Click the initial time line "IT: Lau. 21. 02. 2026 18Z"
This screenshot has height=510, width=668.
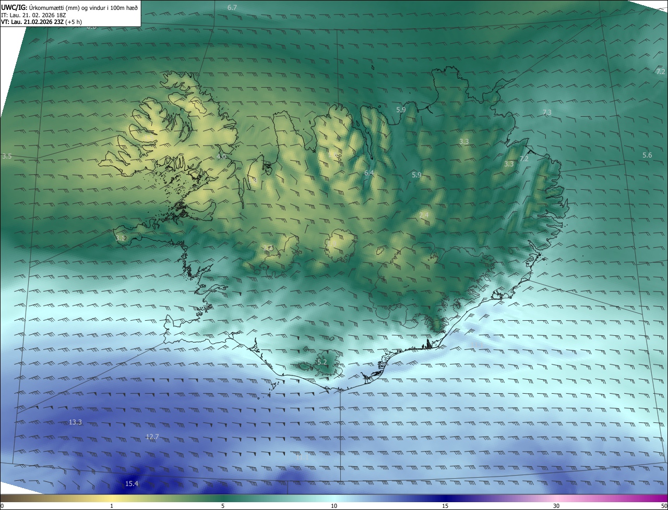tap(34, 15)
